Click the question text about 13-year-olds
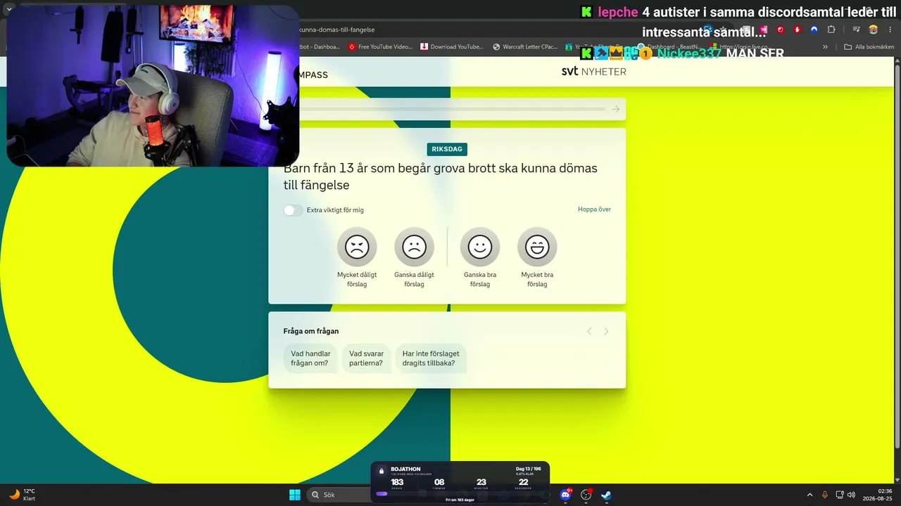This screenshot has height=506, width=901. [x=441, y=176]
